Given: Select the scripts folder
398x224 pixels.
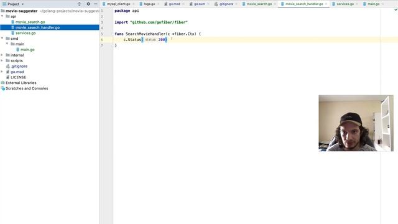Looking at the screenshot, I should pyautogui.click(x=17, y=61).
